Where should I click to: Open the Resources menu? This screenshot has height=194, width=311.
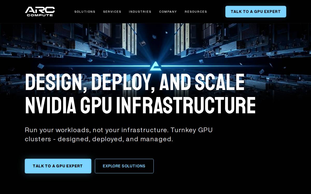coord(196,12)
